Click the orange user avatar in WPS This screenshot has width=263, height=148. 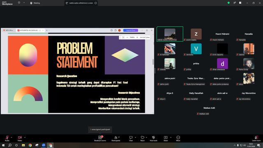(120, 30)
